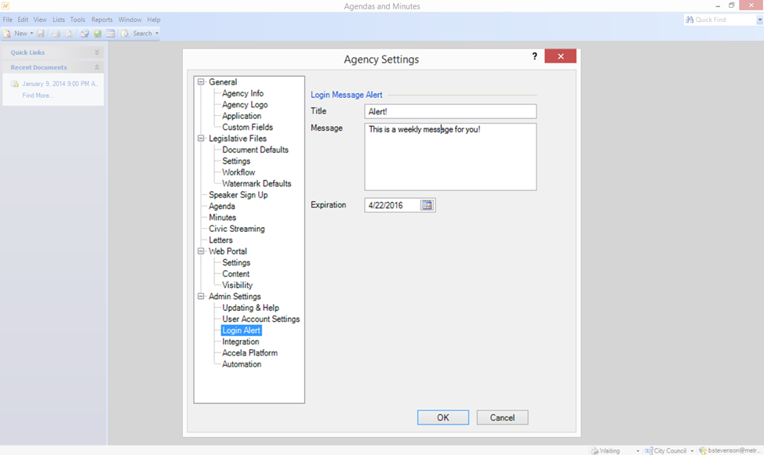
Task: Click the starred document icon in Recent Documents
Action: point(15,84)
